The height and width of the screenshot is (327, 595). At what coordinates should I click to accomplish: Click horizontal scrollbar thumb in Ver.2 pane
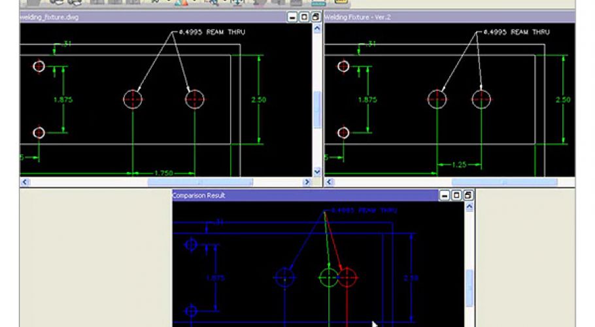pos(505,182)
